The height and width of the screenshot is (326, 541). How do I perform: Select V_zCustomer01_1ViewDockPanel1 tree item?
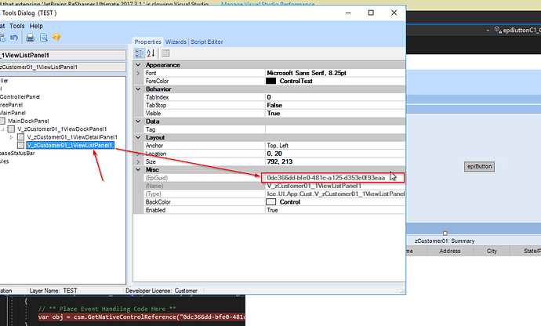[x=62, y=129]
